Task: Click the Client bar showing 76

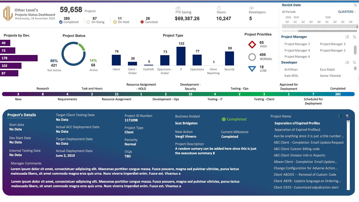Action: click(116, 60)
